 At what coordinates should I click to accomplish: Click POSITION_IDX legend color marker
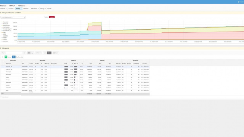pyautogui.click(x=2, y=27)
